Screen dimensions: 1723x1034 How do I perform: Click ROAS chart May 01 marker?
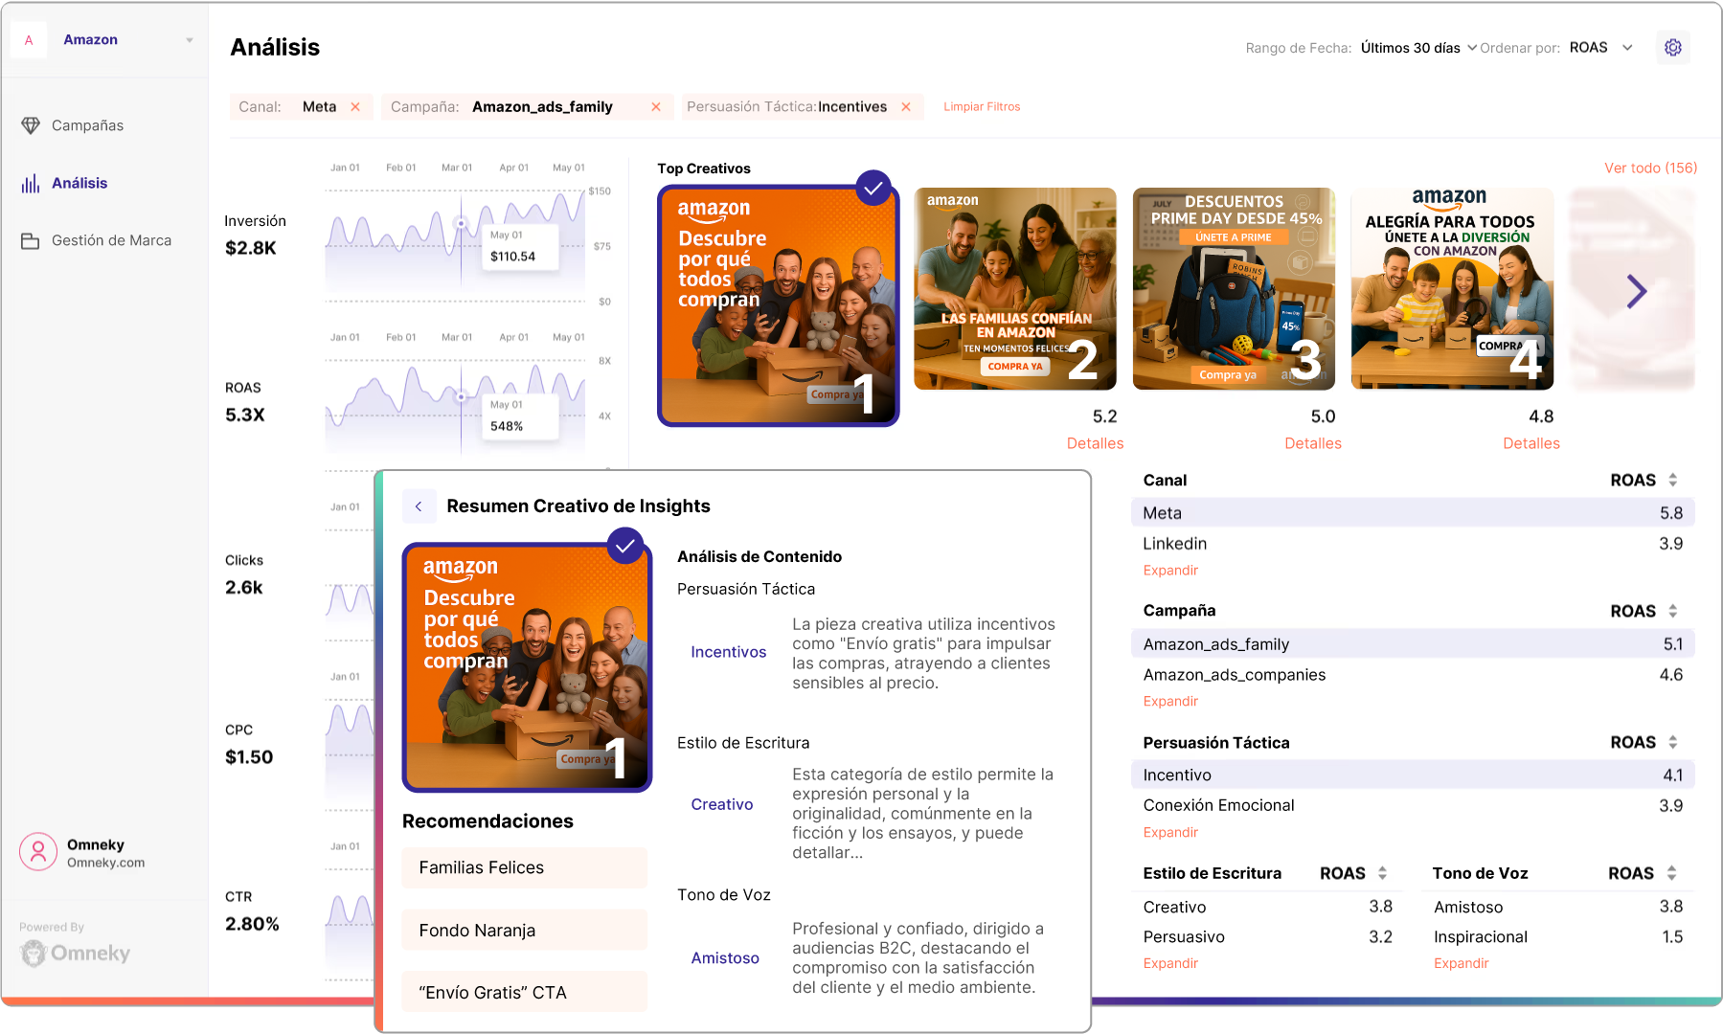461,396
